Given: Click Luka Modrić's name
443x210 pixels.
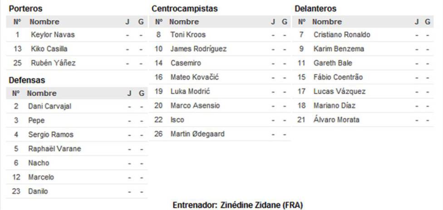Looking at the screenshot, I should (x=190, y=91).
